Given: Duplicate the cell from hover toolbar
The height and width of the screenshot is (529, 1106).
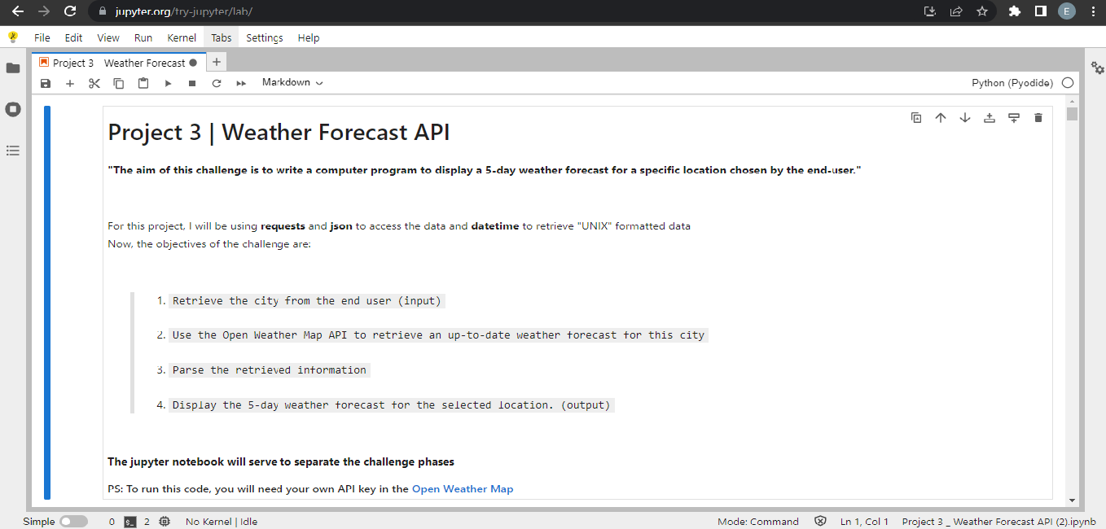Looking at the screenshot, I should click(x=916, y=117).
